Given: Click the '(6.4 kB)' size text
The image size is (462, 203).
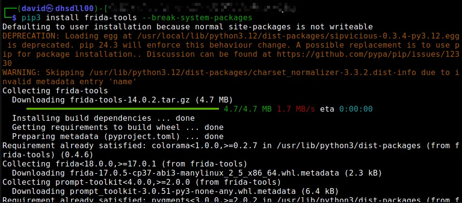Looking at the screenshot, I should pyautogui.click(x=320, y=191).
